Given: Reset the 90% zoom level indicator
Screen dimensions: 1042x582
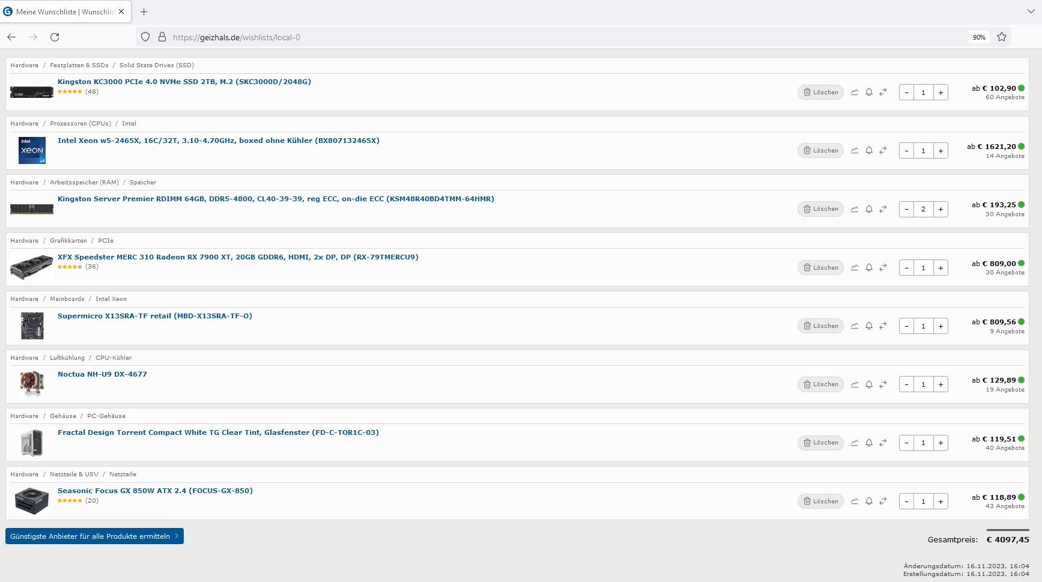Looking at the screenshot, I should tap(979, 37).
